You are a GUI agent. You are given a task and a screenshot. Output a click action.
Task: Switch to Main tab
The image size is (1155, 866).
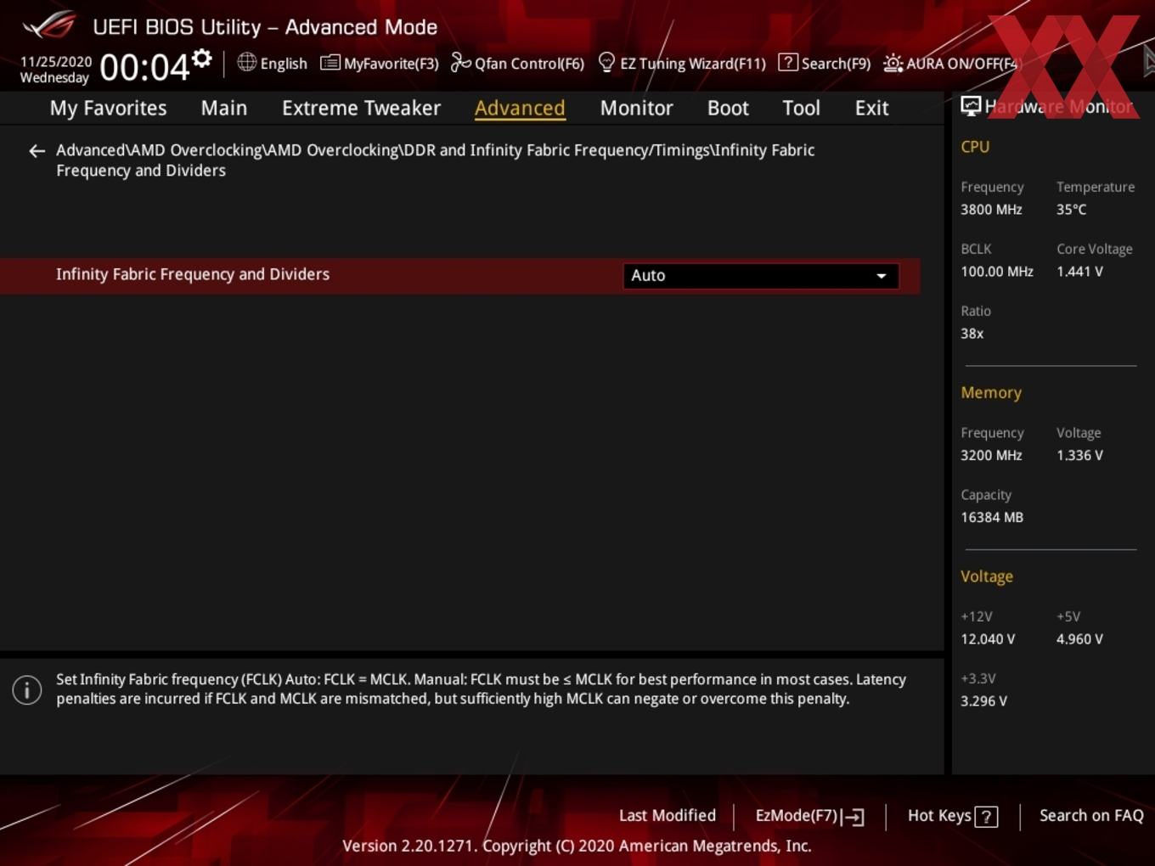224,108
